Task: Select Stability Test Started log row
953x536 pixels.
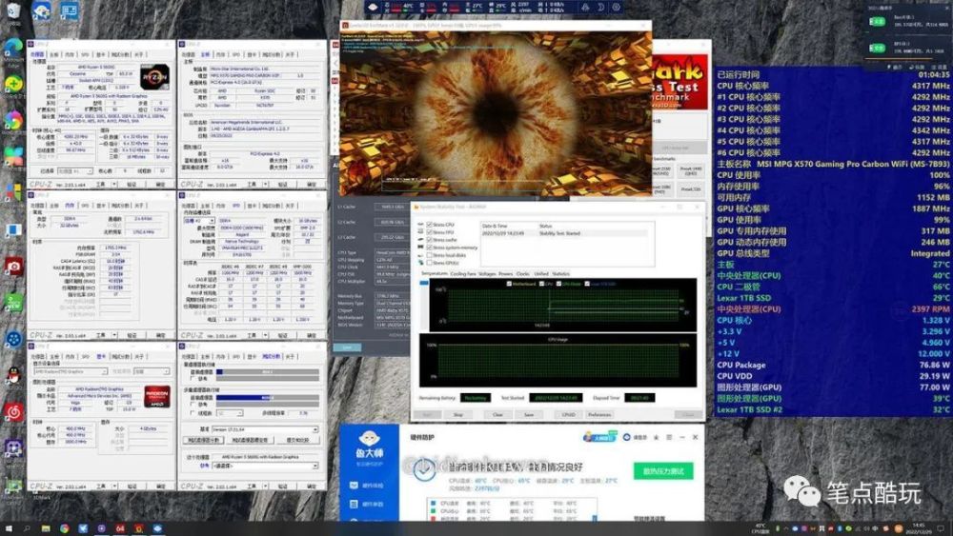Action: [563, 233]
